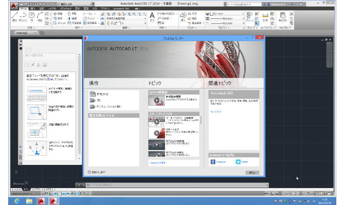Image resolution: width=345 pixels, height=205 pixels.
Task: Click the Paste (貼り付け) clipboard icon
Action: 282,17
